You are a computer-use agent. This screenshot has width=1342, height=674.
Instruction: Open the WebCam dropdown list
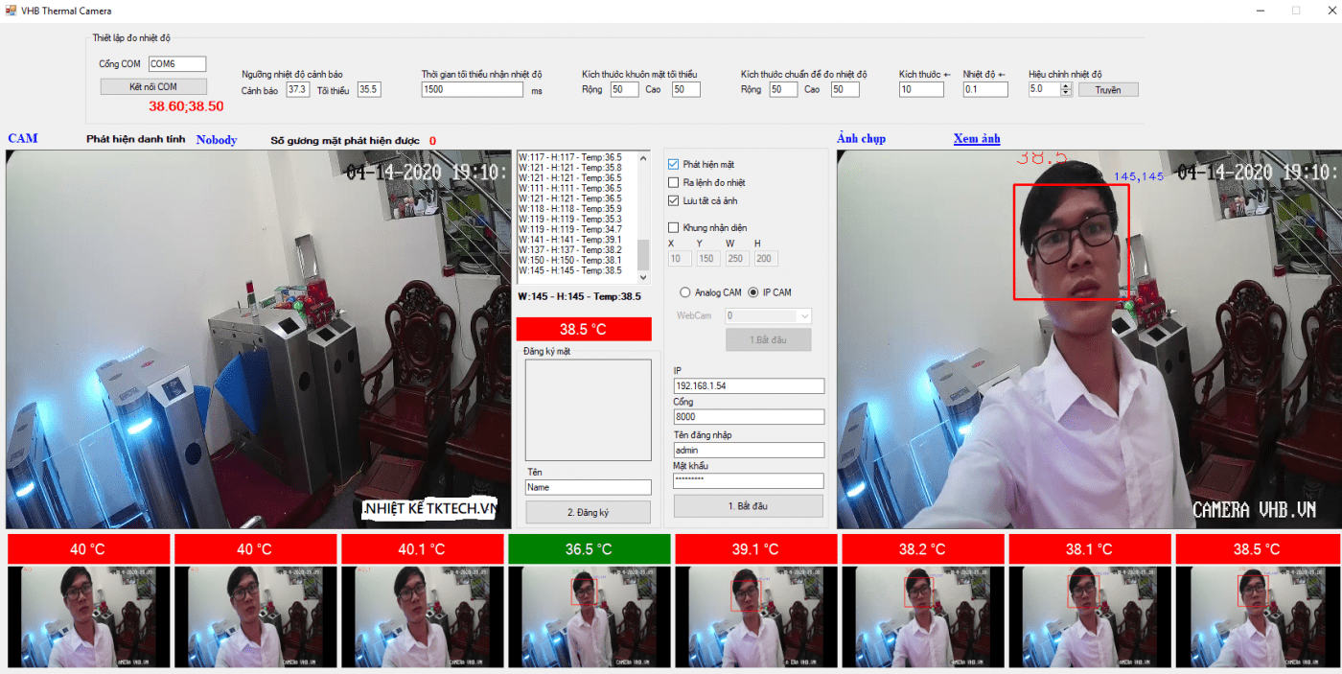pyautogui.click(x=803, y=315)
